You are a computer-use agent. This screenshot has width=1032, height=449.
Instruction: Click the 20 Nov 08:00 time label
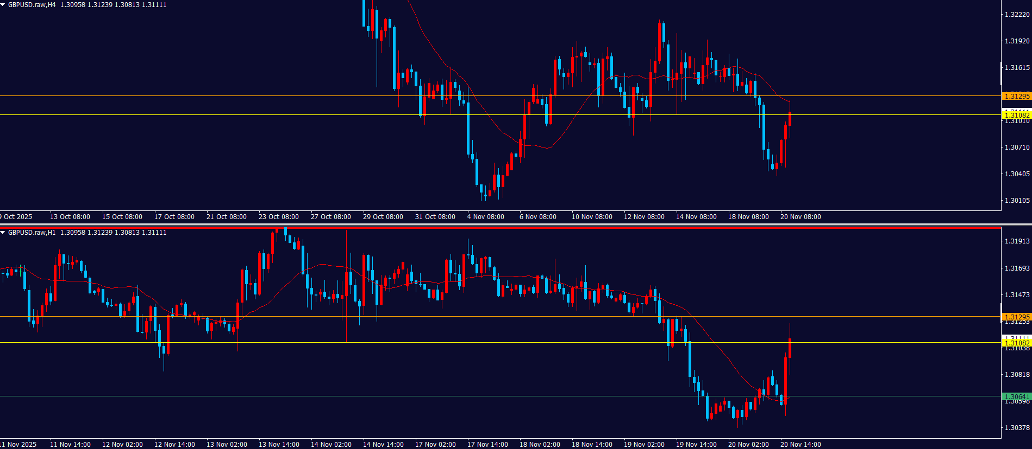click(800, 217)
